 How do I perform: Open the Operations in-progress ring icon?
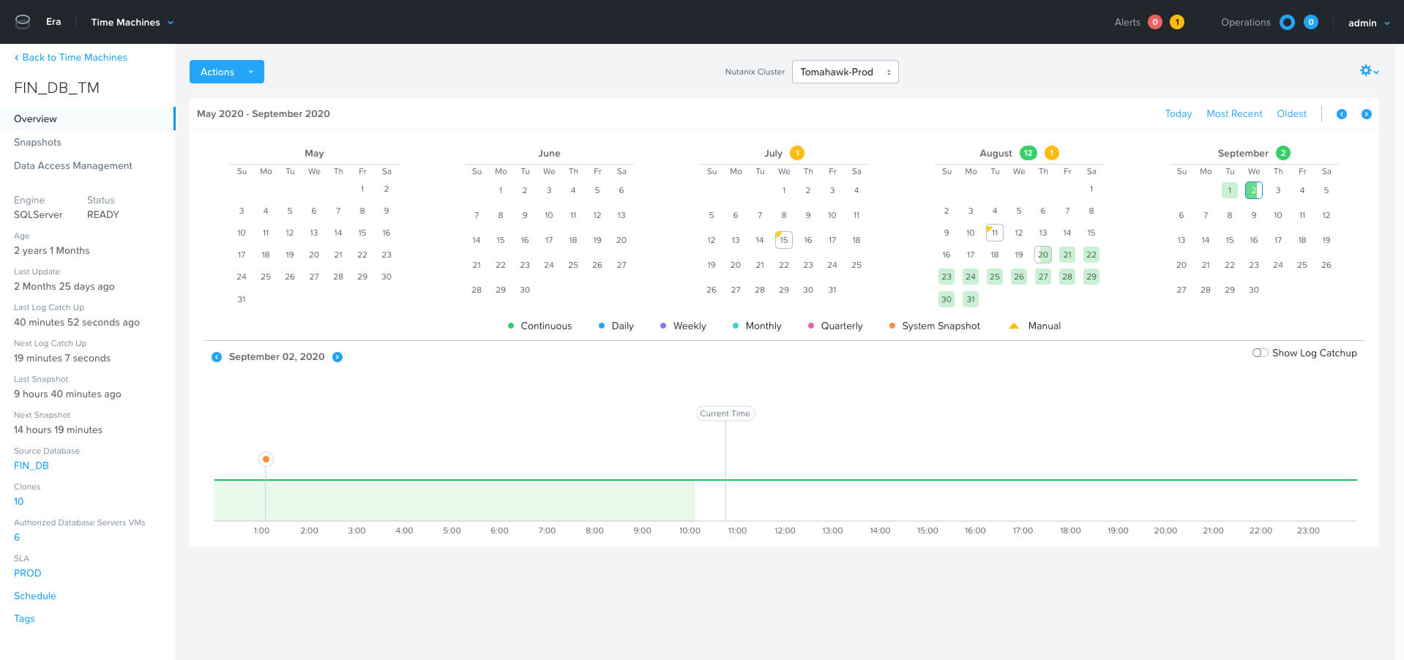click(1287, 22)
